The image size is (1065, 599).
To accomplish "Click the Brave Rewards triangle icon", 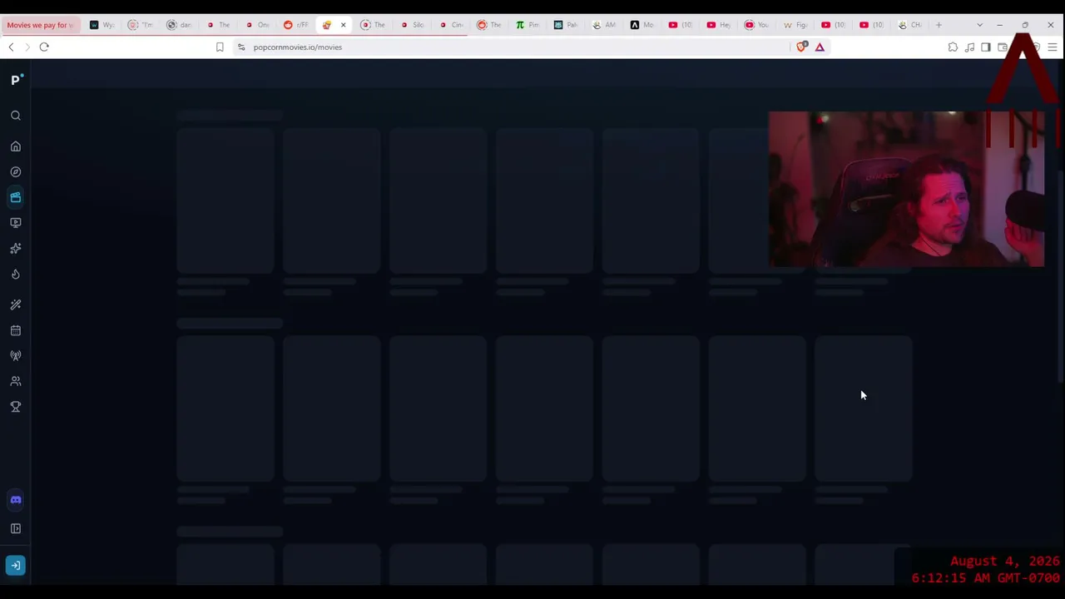I will [820, 47].
